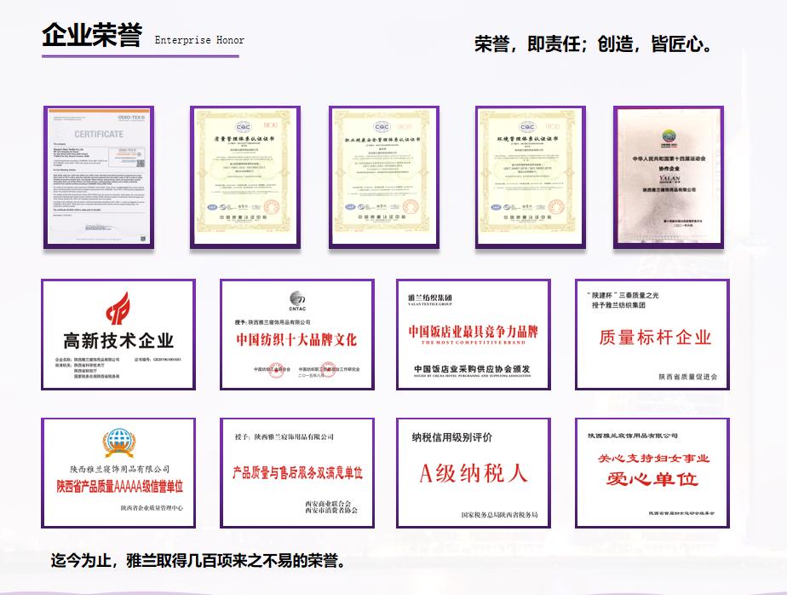Click the text 纳税信用级别评价

452,437
